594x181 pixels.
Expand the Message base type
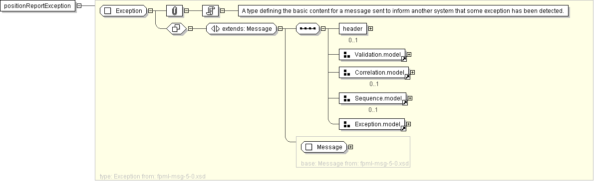click(x=350, y=147)
